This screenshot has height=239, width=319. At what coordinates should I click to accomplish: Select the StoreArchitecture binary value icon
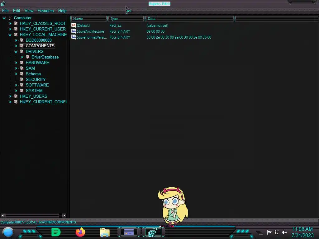(x=74, y=31)
